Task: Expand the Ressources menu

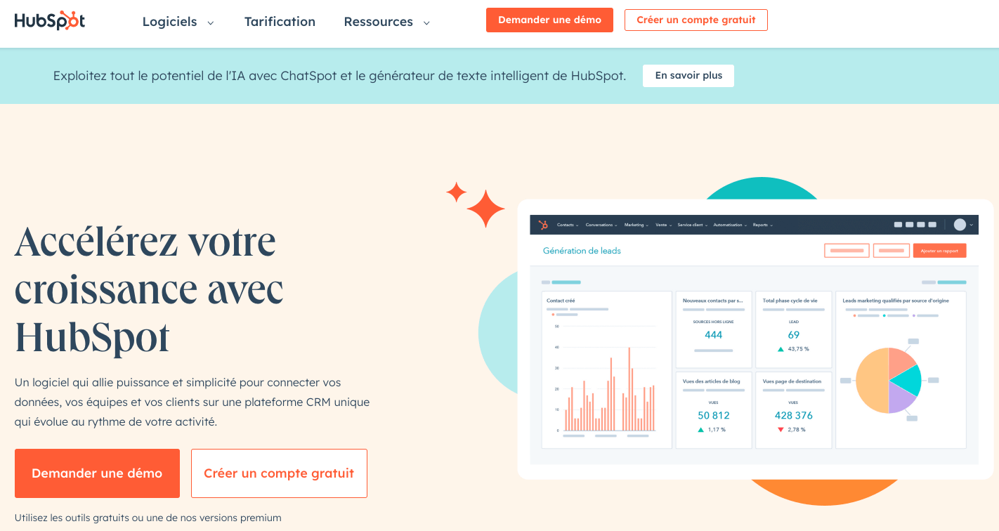Action: pos(387,22)
